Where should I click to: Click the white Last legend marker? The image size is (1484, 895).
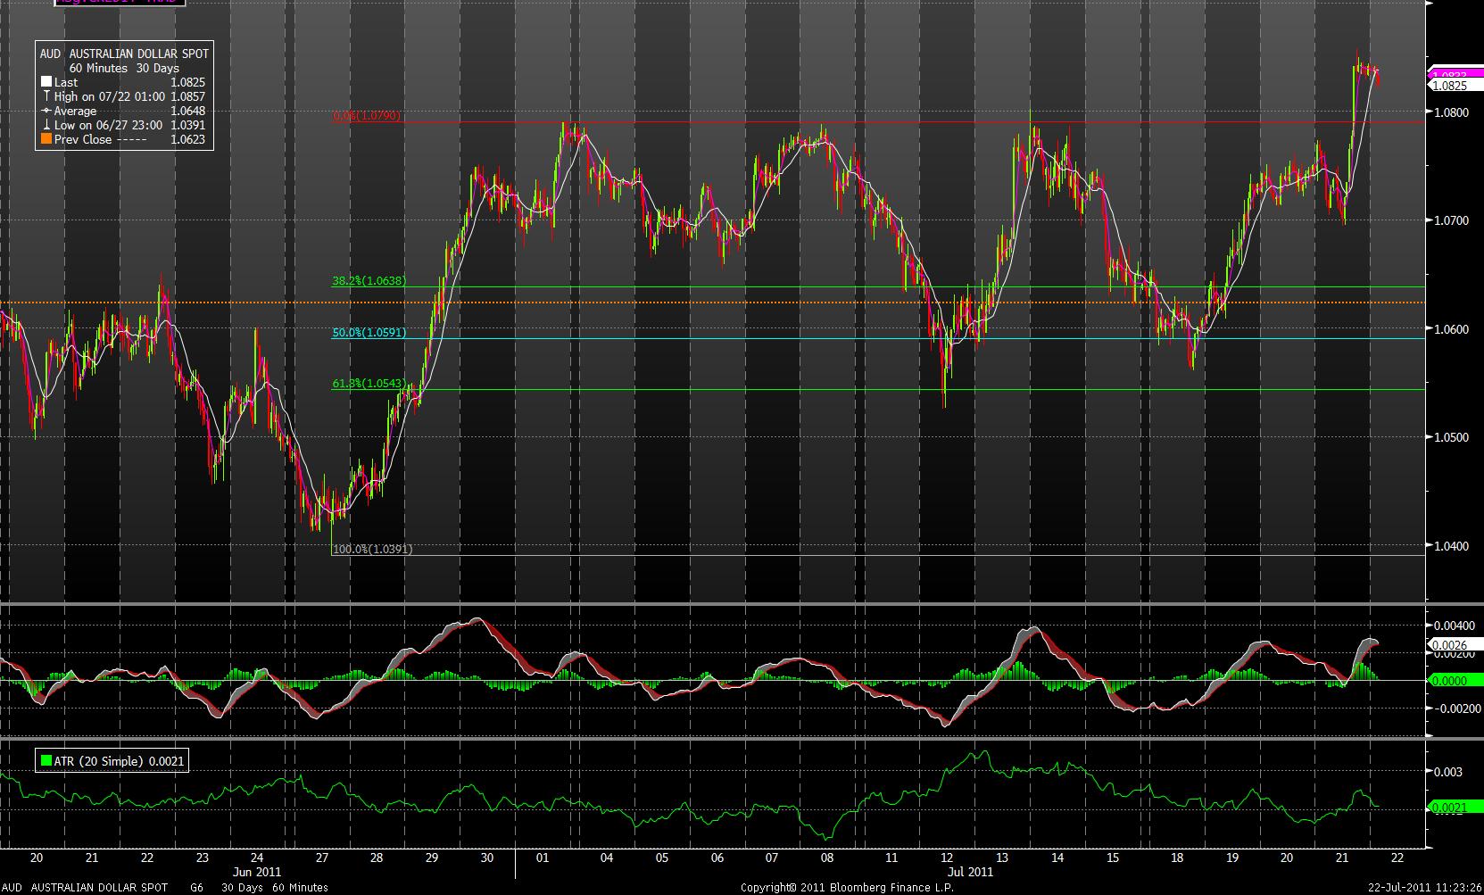46,82
